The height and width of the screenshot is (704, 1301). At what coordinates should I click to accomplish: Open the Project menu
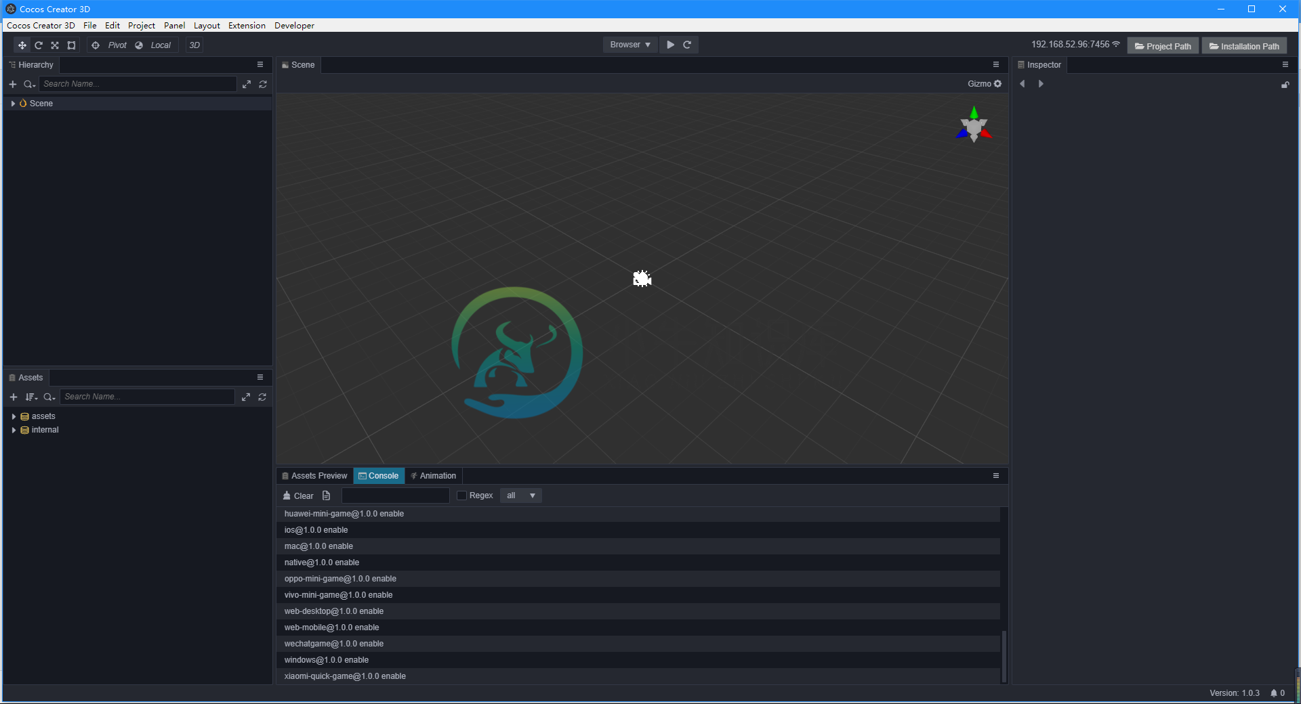(x=142, y=26)
